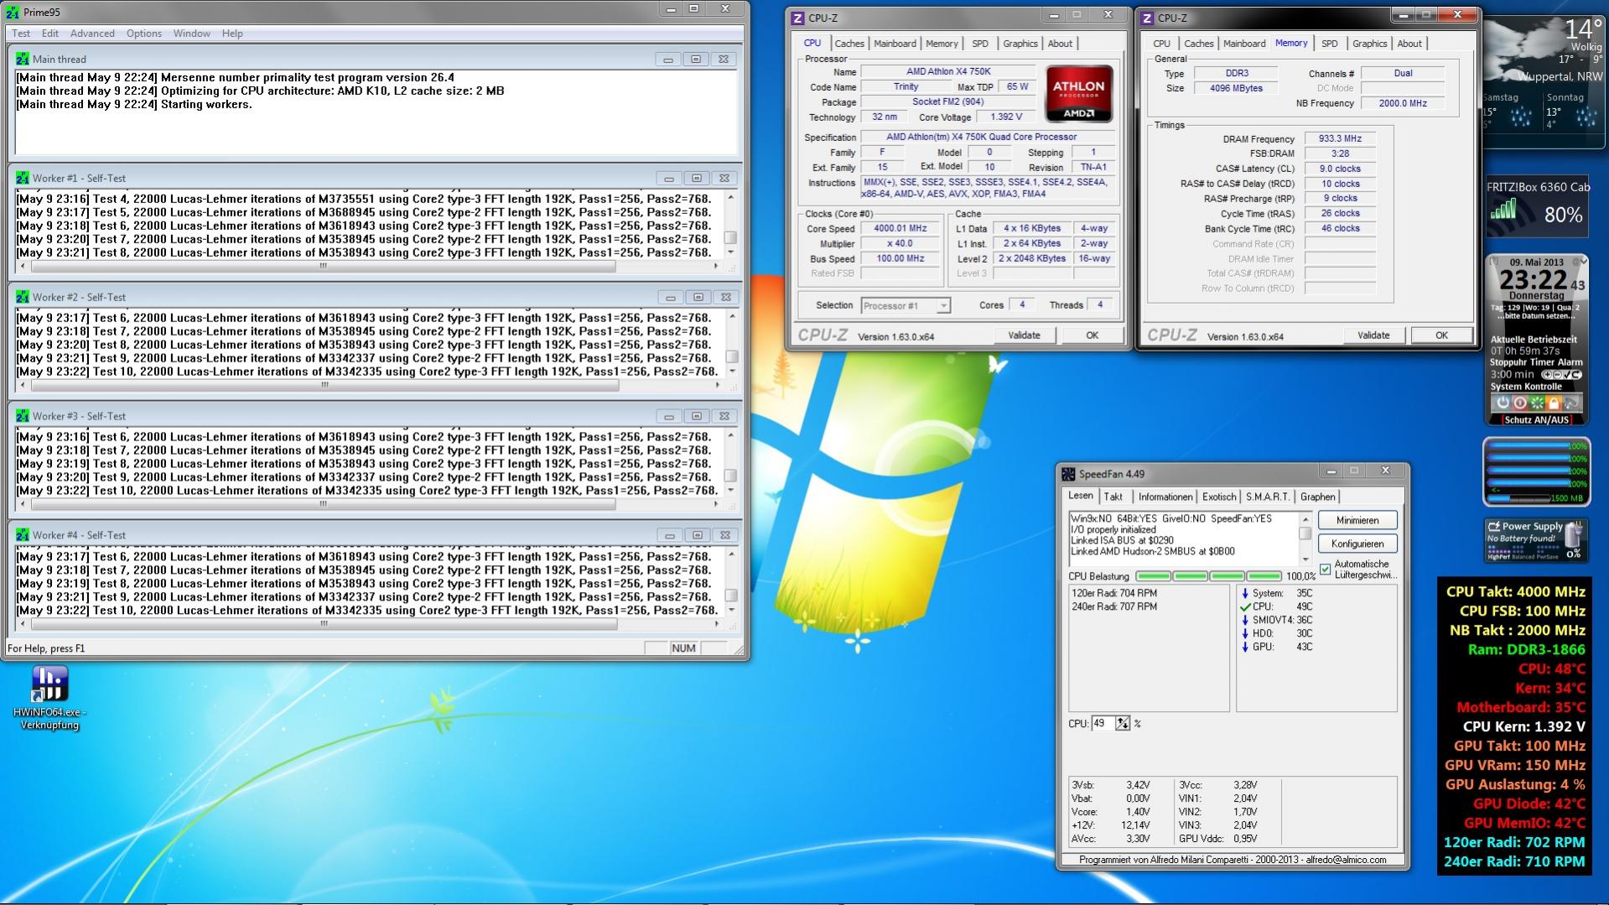Click the Core Speed value 4000.01 MHz

click(x=901, y=229)
